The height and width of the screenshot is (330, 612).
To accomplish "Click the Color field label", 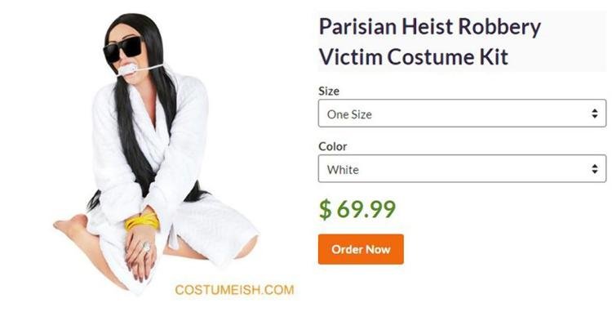I will pyautogui.click(x=333, y=146).
